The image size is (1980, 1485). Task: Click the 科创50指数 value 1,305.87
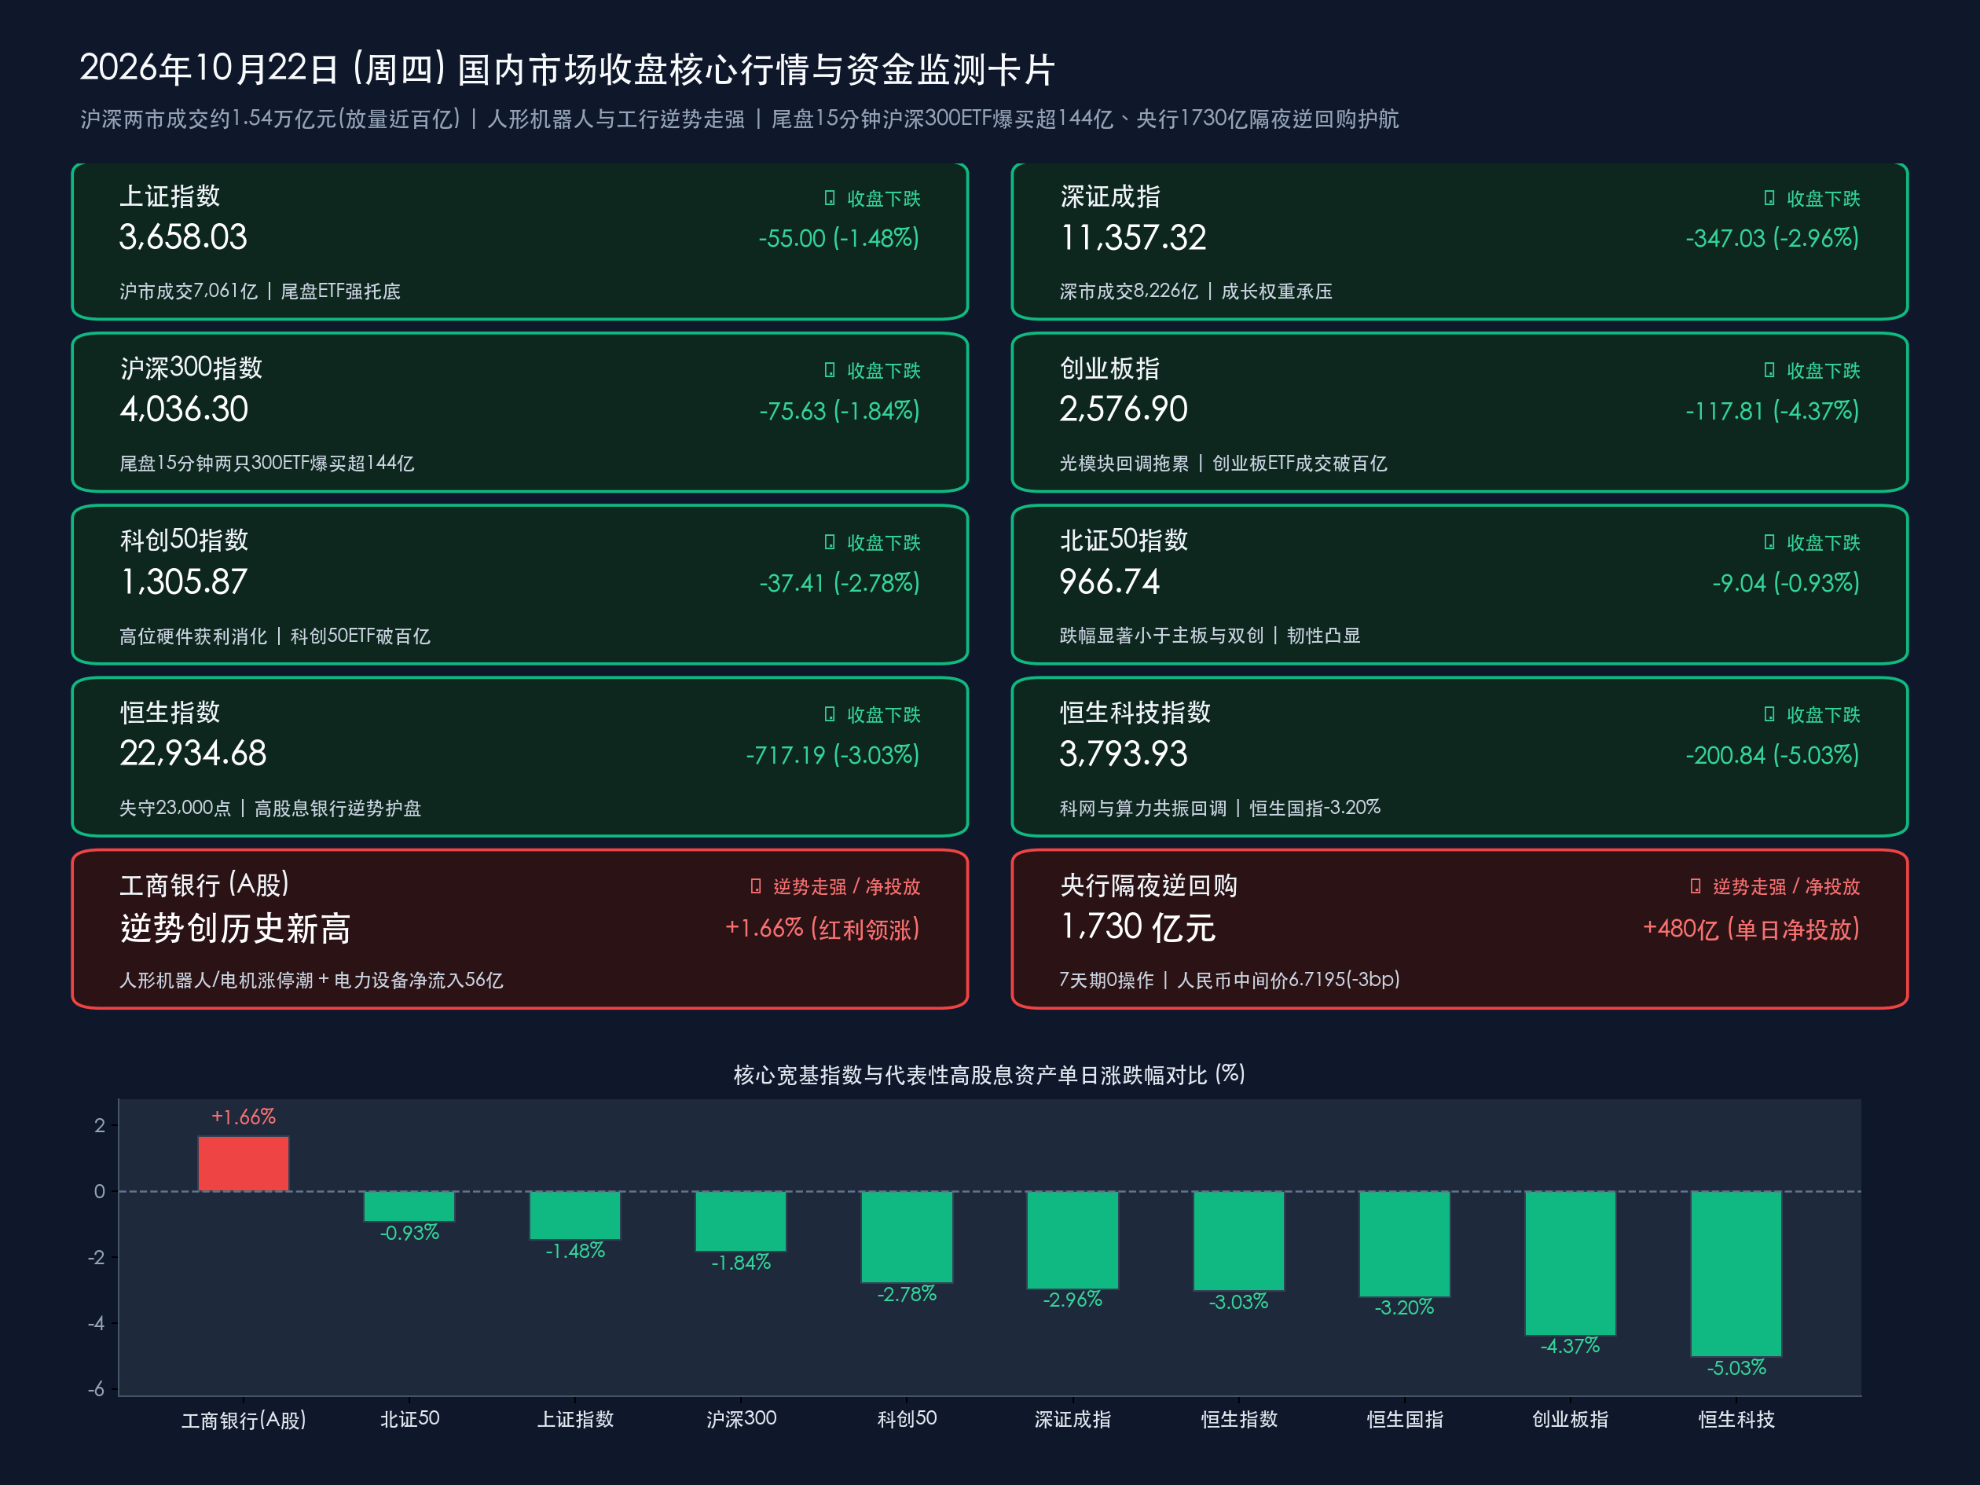click(184, 582)
